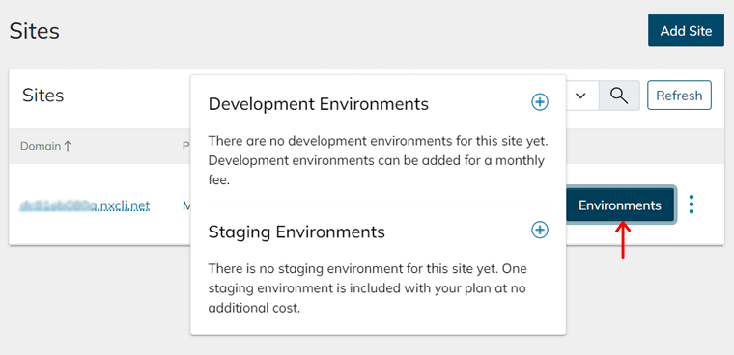Add a new development environment with plus icon

(x=540, y=102)
